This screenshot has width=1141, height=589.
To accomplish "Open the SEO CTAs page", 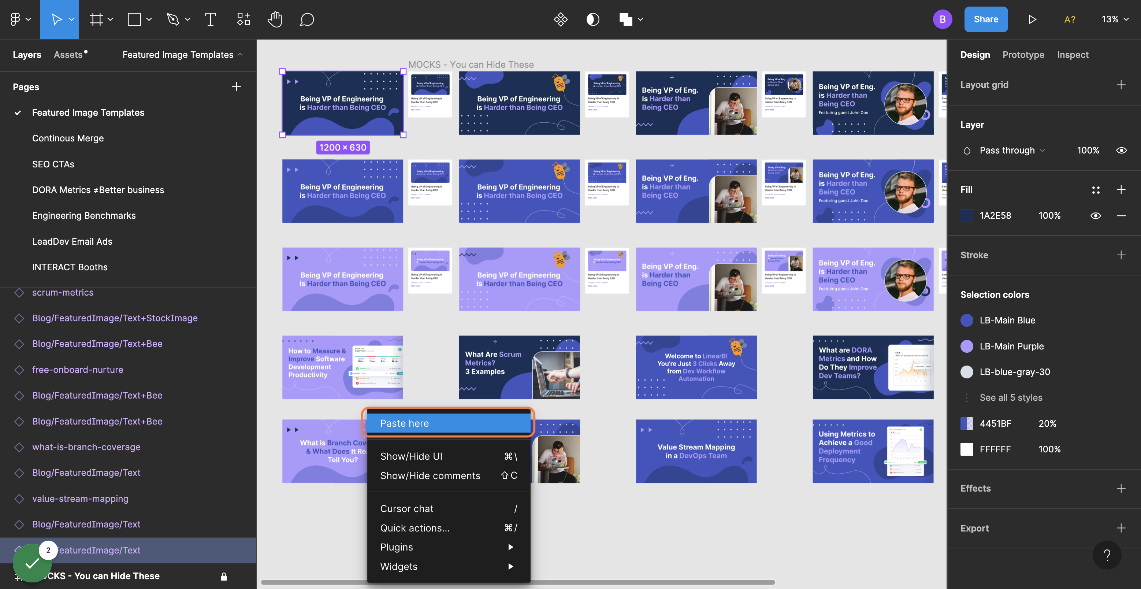I will (53, 164).
